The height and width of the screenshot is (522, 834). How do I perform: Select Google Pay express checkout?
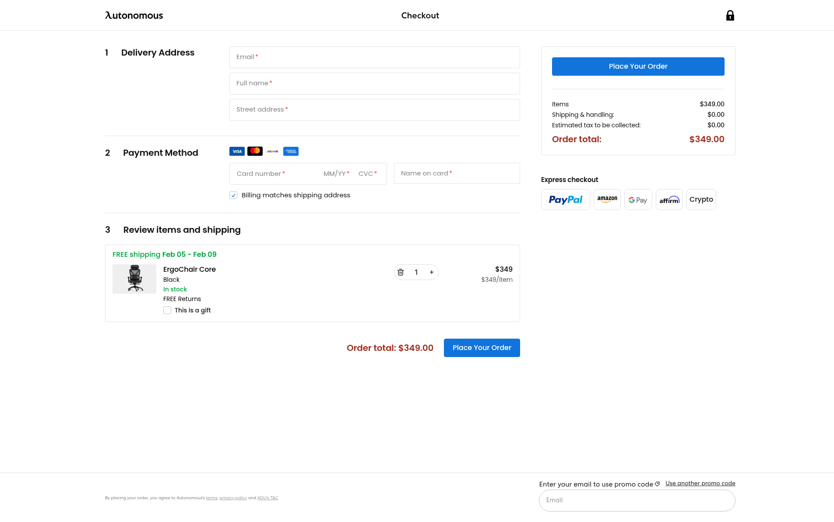(638, 200)
